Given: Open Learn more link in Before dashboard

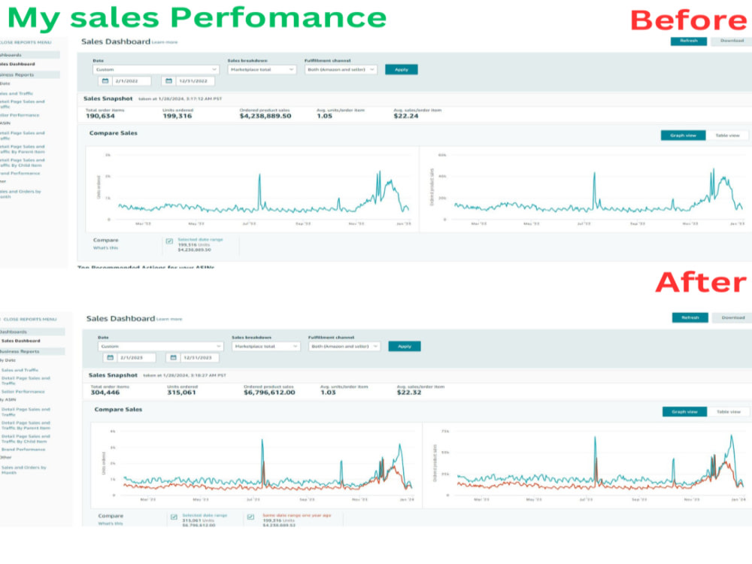Looking at the screenshot, I should tap(165, 43).
